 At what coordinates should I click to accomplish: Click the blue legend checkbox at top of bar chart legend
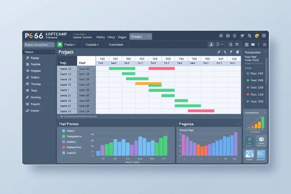(x=63, y=130)
